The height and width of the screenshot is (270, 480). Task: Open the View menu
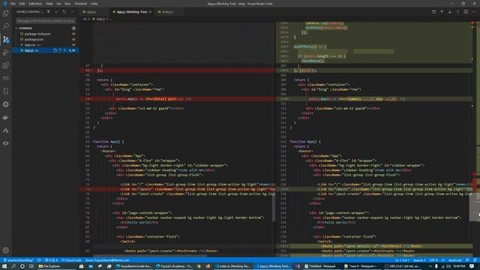(49, 4)
